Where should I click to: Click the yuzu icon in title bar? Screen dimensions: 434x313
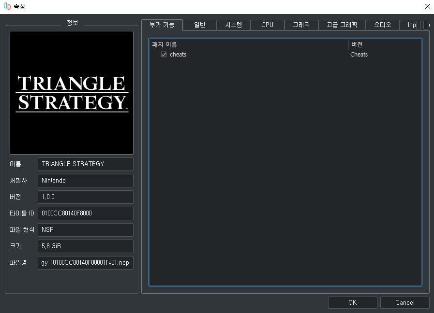(x=7, y=6)
